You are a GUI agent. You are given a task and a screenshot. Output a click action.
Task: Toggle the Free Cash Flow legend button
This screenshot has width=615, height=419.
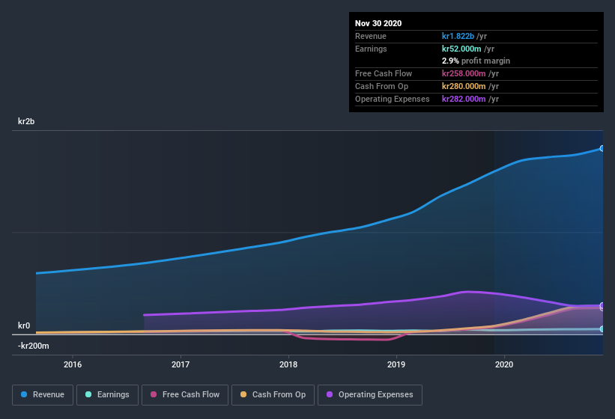(185, 395)
